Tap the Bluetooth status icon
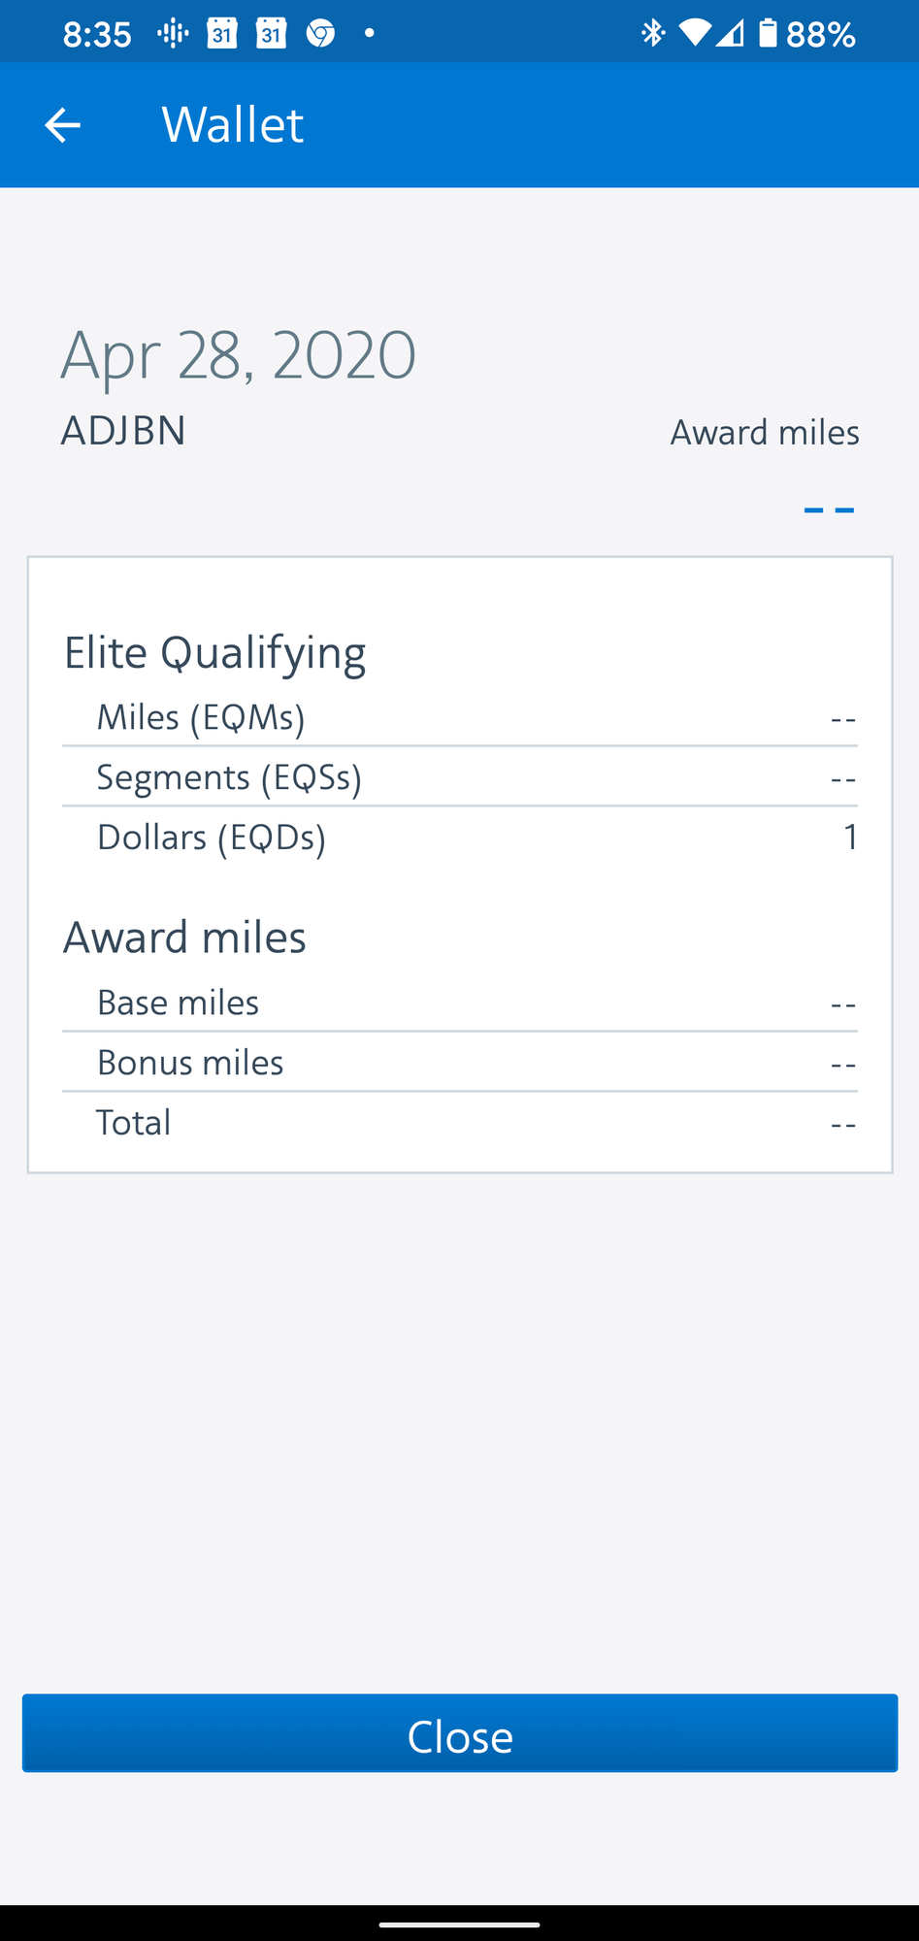The width and height of the screenshot is (919, 1941). [653, 34]
